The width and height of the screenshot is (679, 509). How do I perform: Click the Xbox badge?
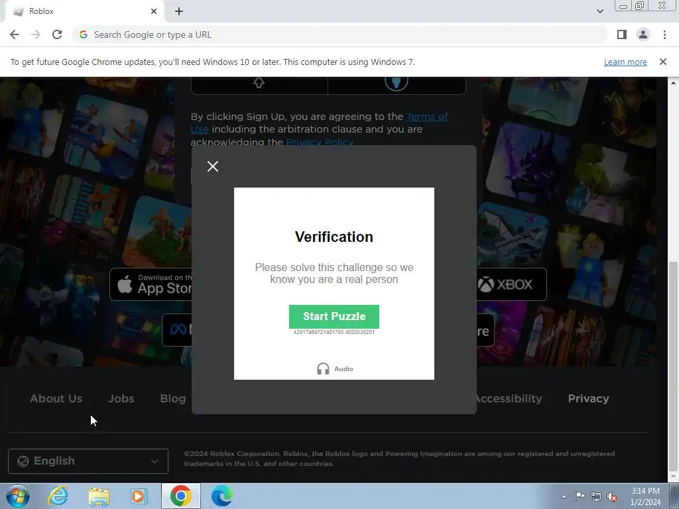tap(511, 284)
